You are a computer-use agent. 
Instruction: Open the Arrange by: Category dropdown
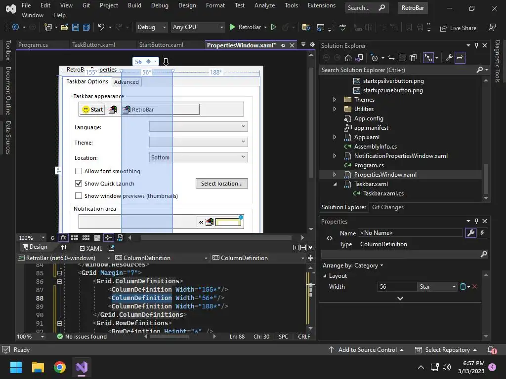click(353, 265)
